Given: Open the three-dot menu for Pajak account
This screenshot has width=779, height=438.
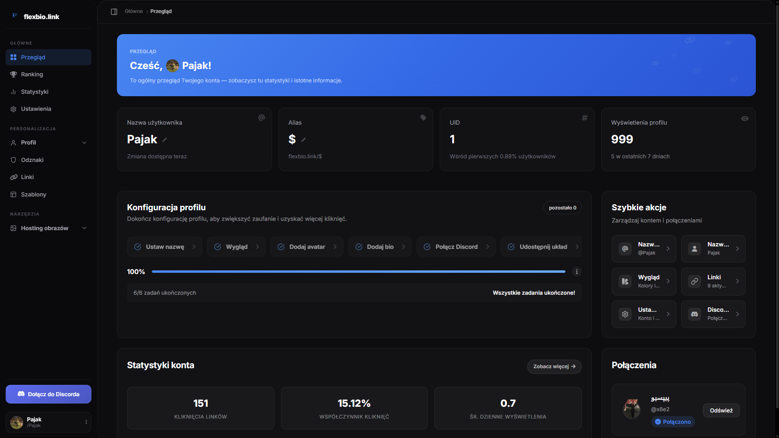Looking at the screenshot, I should (x=86, y=422).
